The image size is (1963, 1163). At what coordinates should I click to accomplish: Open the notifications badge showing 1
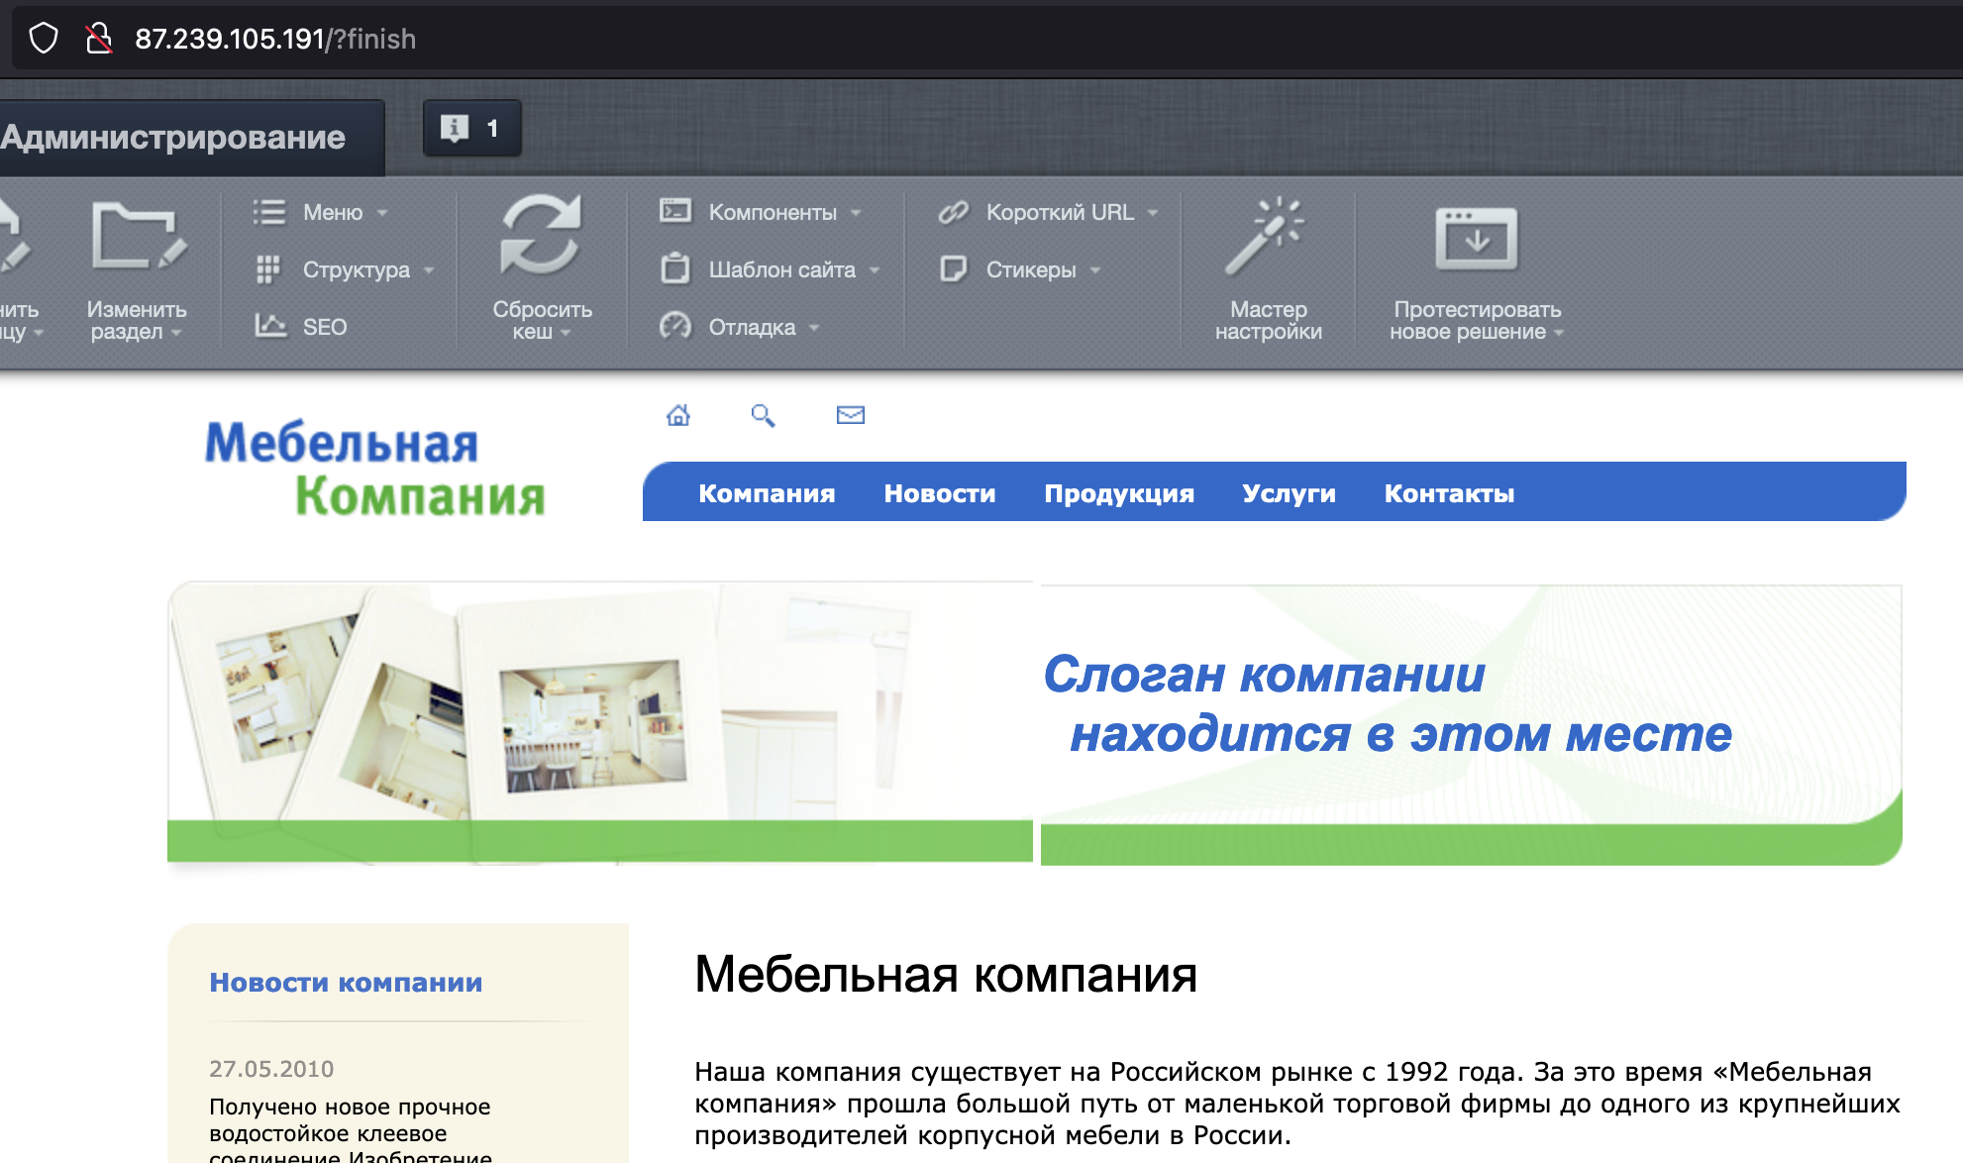[471, 128]
